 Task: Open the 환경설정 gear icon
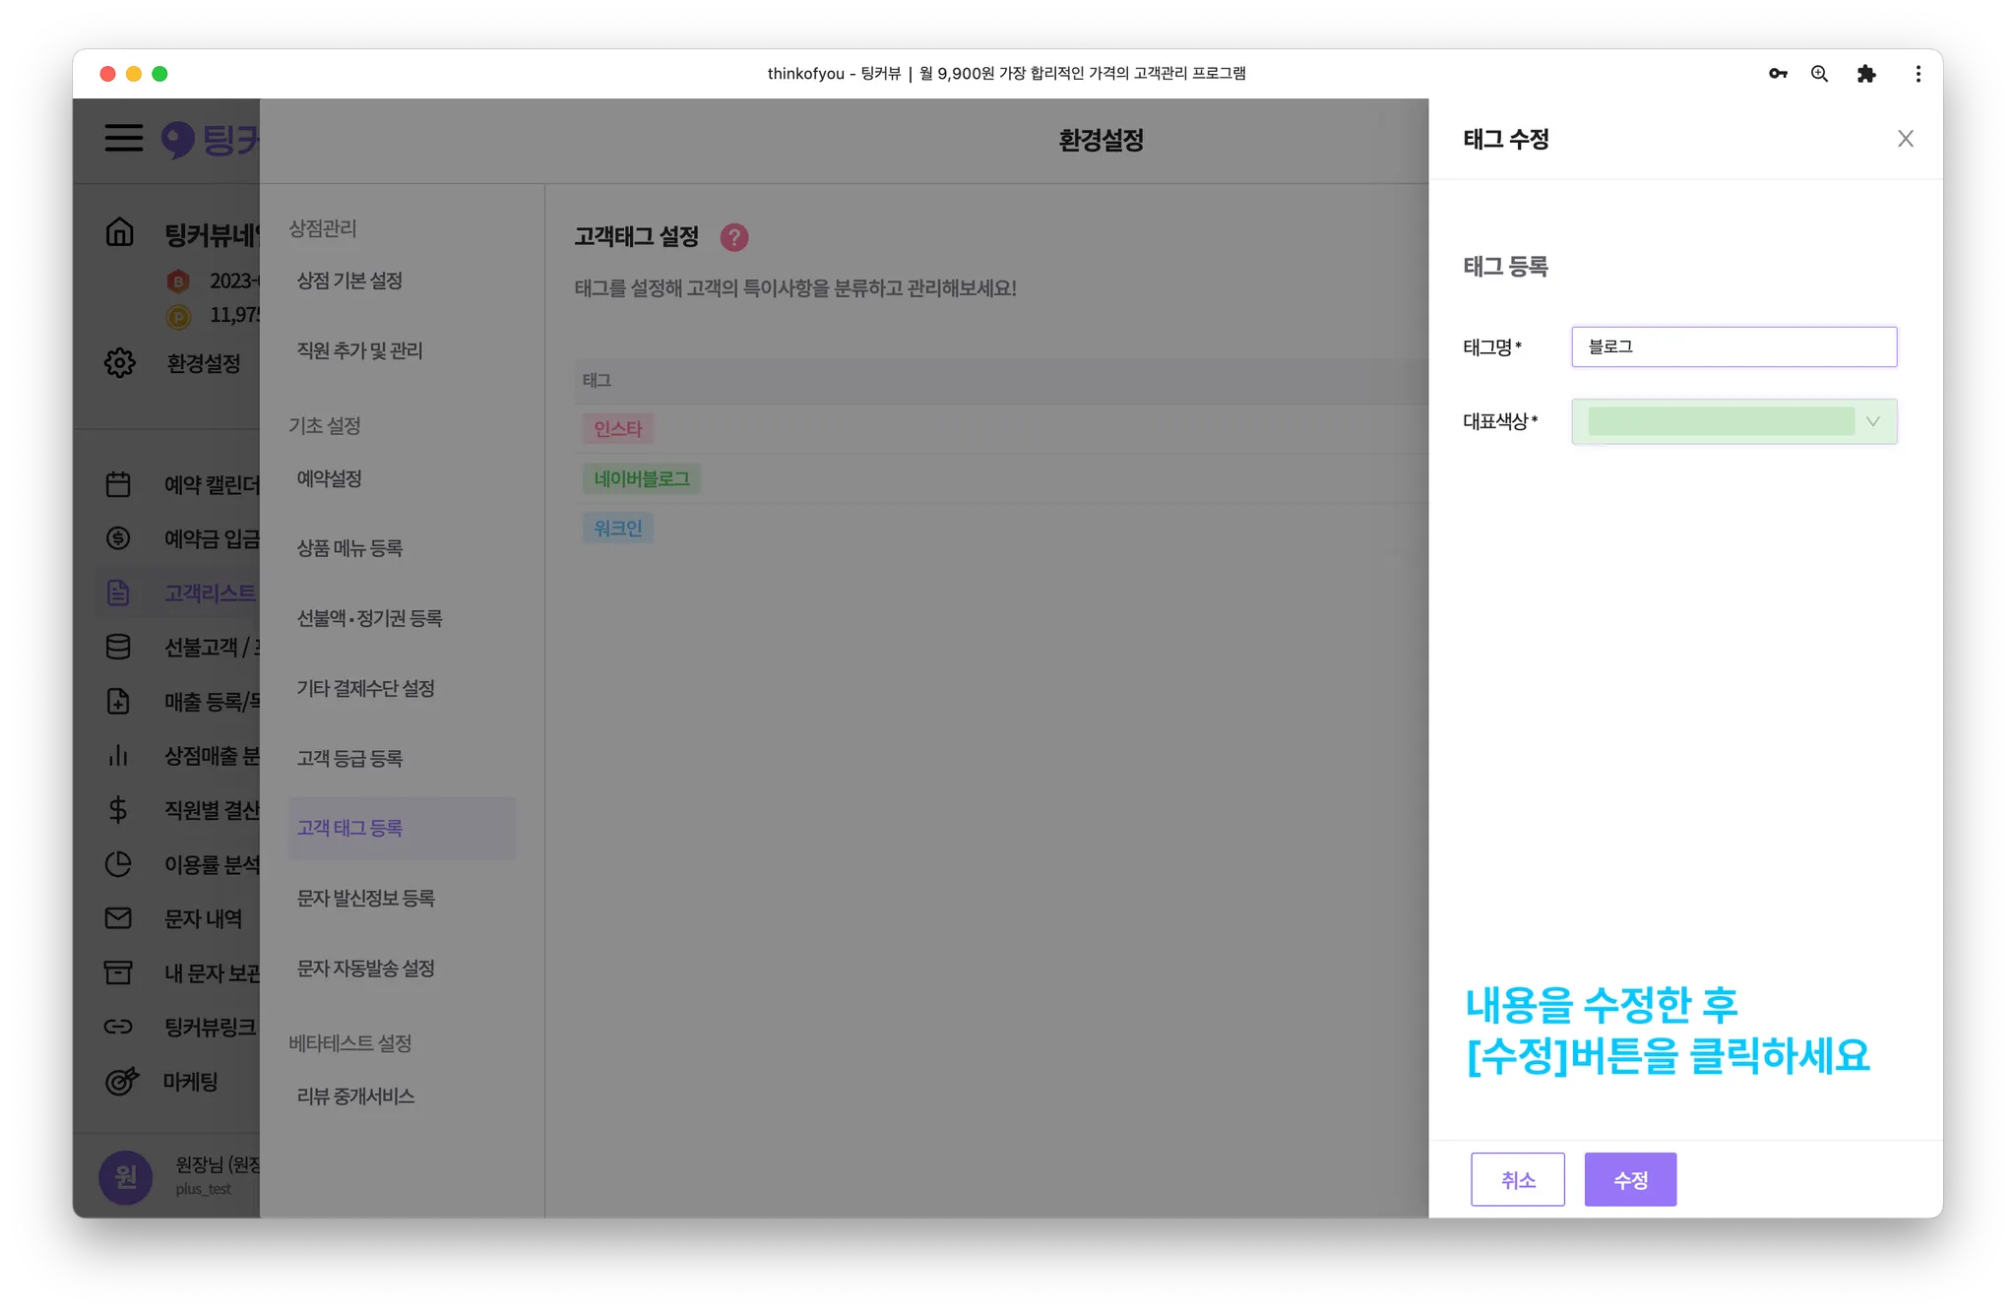point(119,362)
